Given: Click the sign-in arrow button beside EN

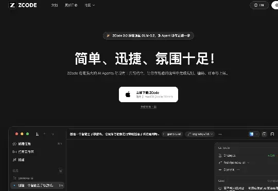Looking at the screenshot, I should coord(275,5).
